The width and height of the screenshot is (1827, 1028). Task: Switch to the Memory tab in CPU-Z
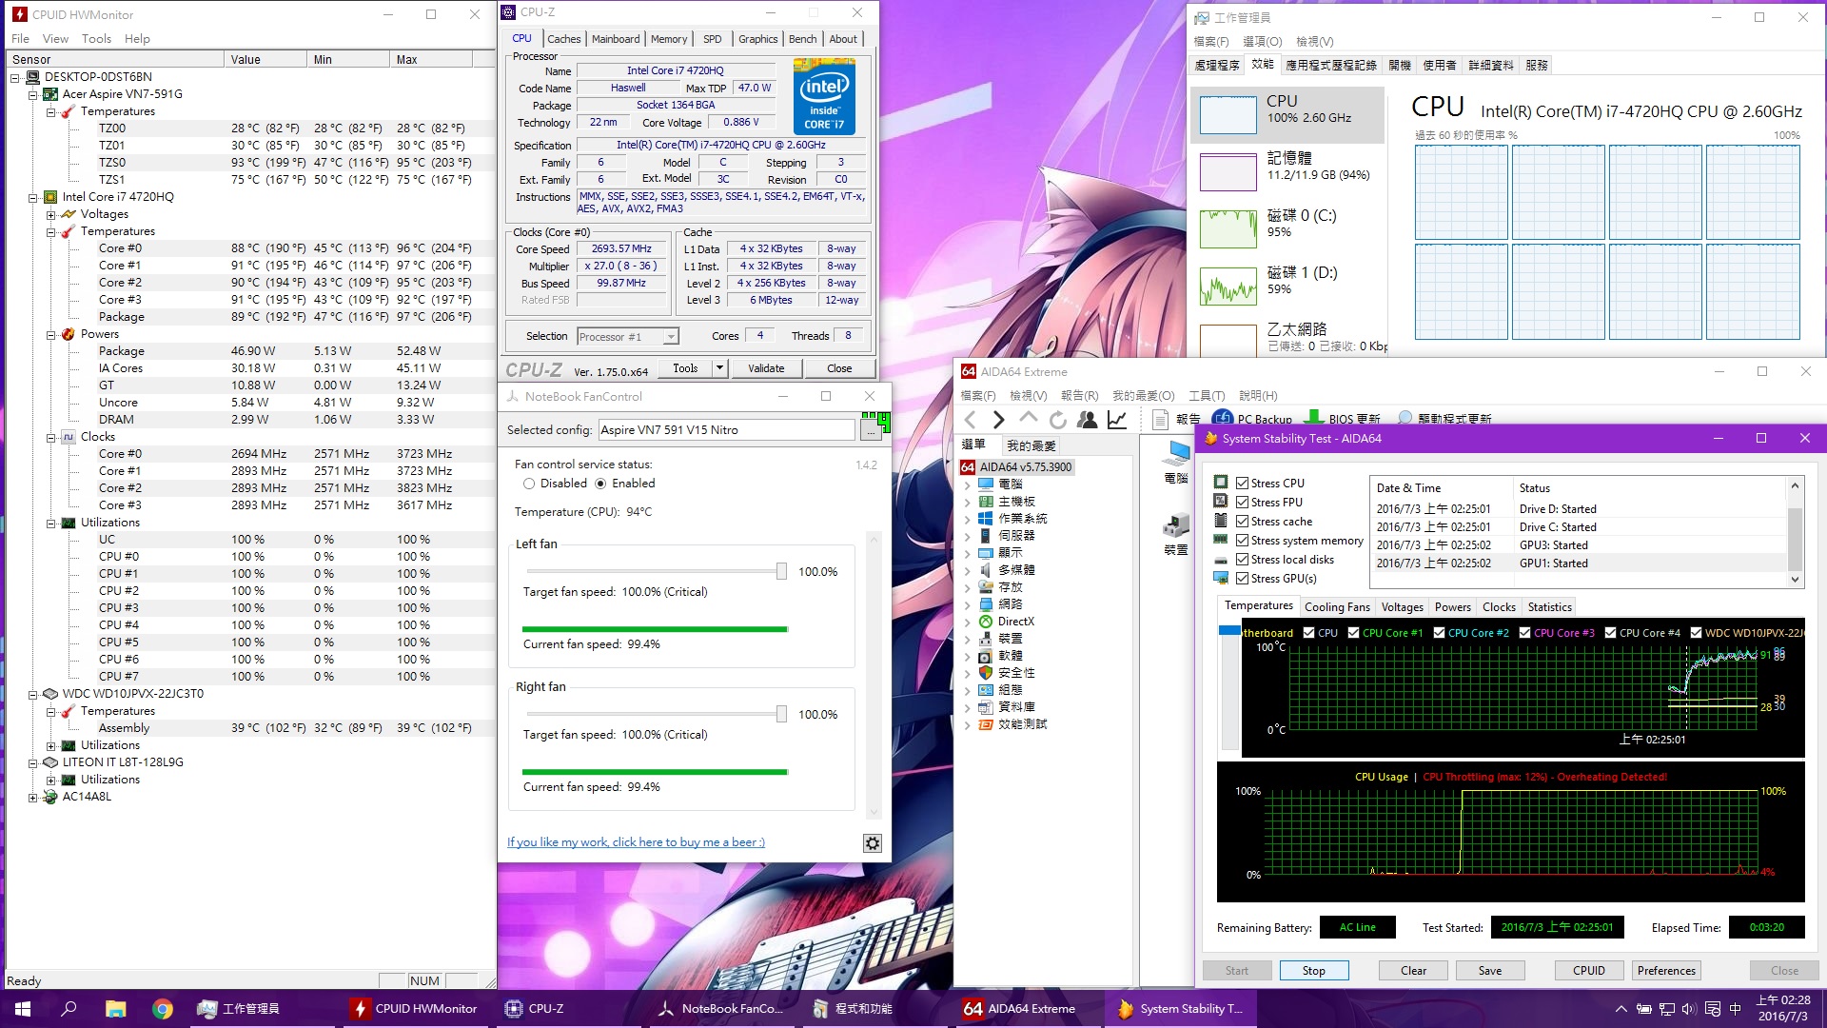click(x=668, y=39)
